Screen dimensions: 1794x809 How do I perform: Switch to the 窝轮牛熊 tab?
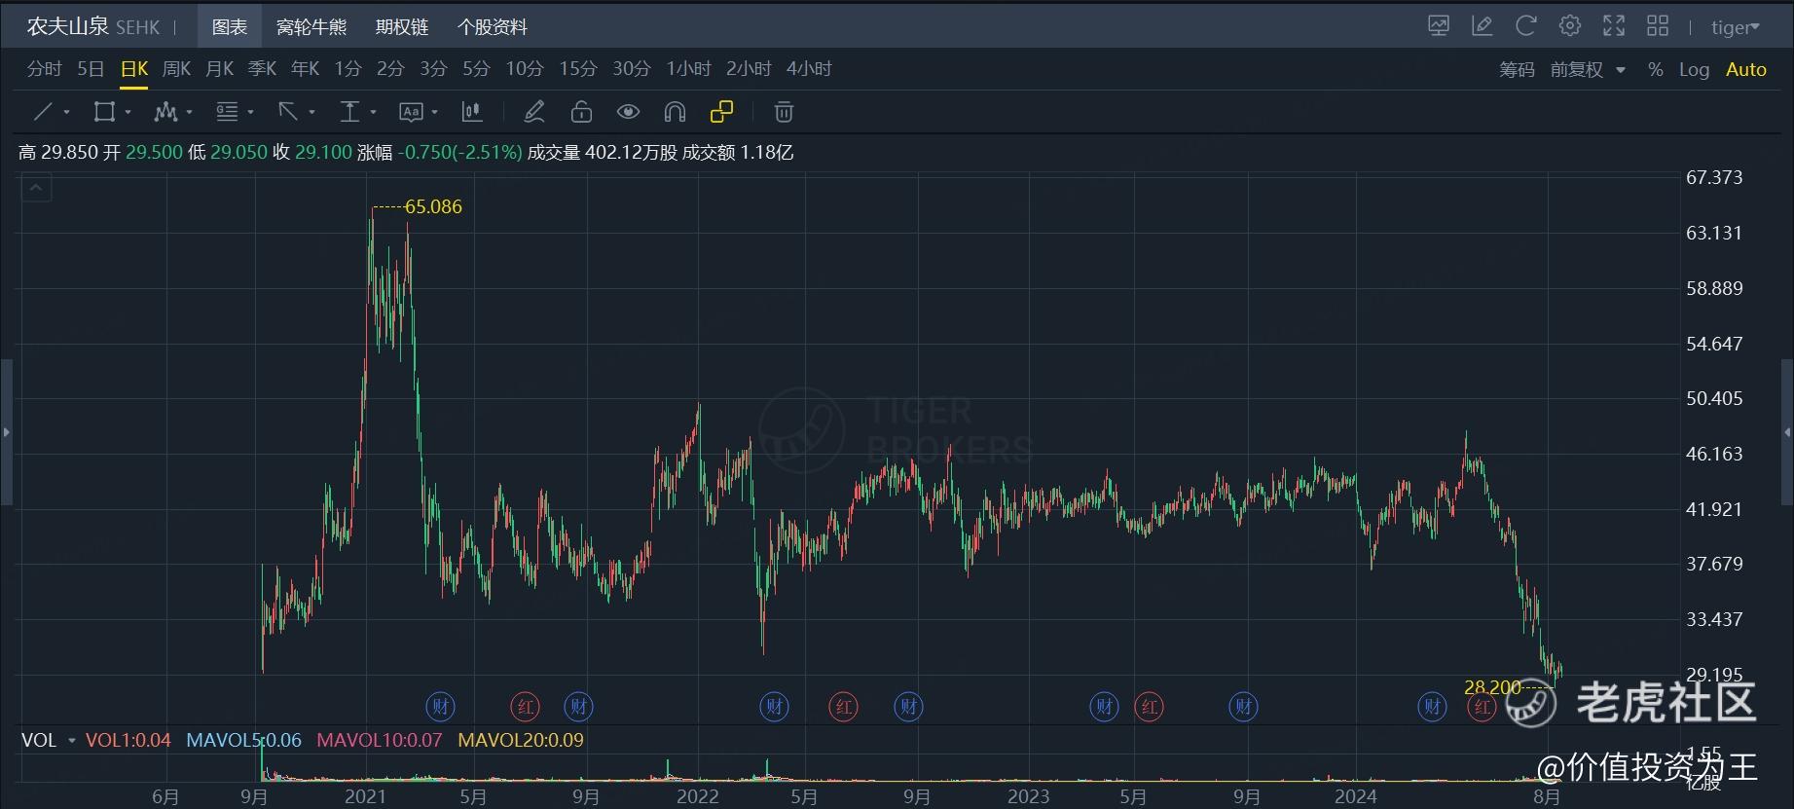click(x=311, y=26)
